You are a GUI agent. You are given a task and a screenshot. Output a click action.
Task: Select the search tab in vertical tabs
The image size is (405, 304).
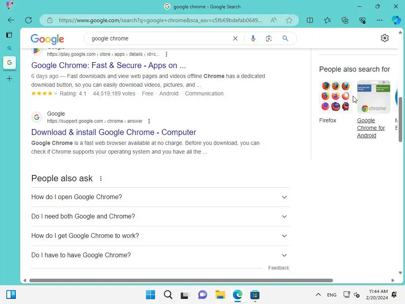point(9,48)
